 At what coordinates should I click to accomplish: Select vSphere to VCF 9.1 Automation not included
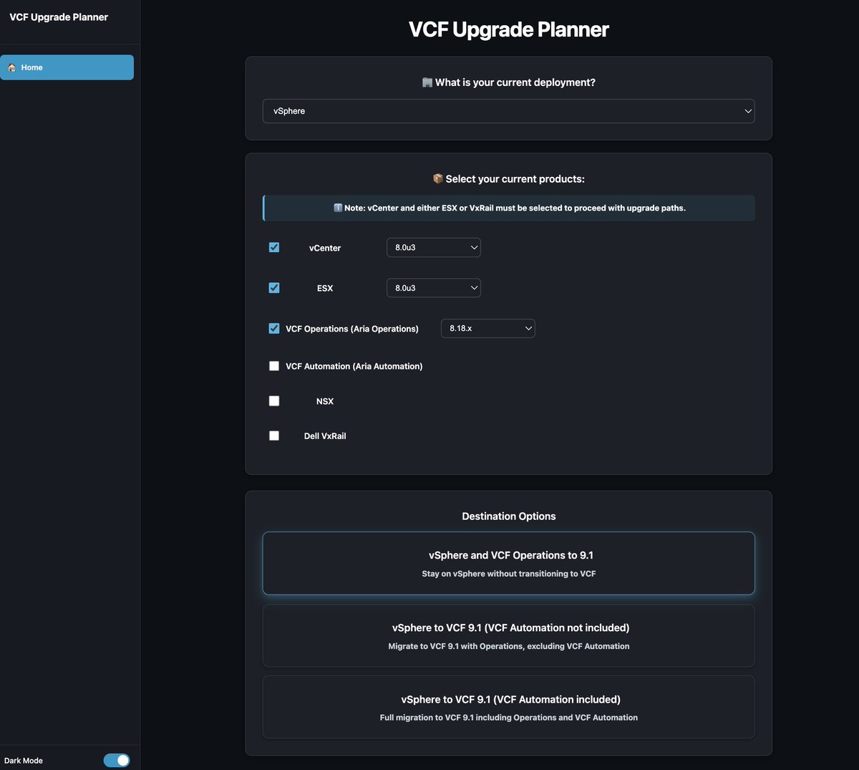pos(509,636)
